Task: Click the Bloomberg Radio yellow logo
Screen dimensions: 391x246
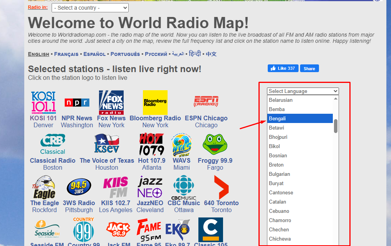Action: (155, 103)
